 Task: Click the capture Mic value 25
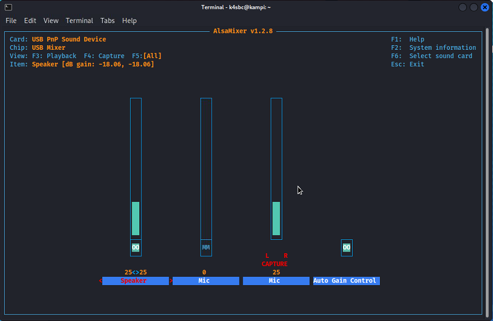[276, 272]
